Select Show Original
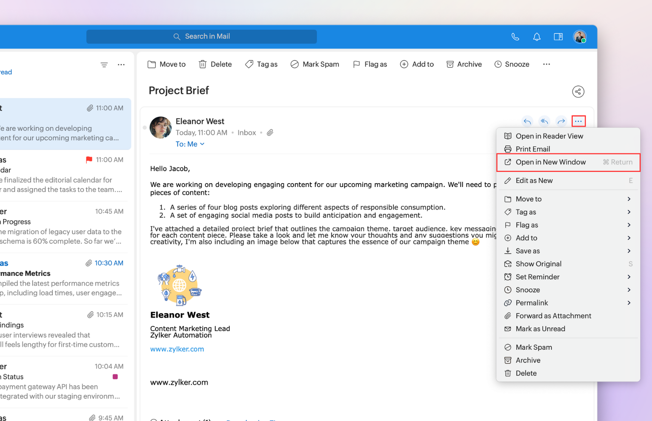 click(x=568, y=264)
